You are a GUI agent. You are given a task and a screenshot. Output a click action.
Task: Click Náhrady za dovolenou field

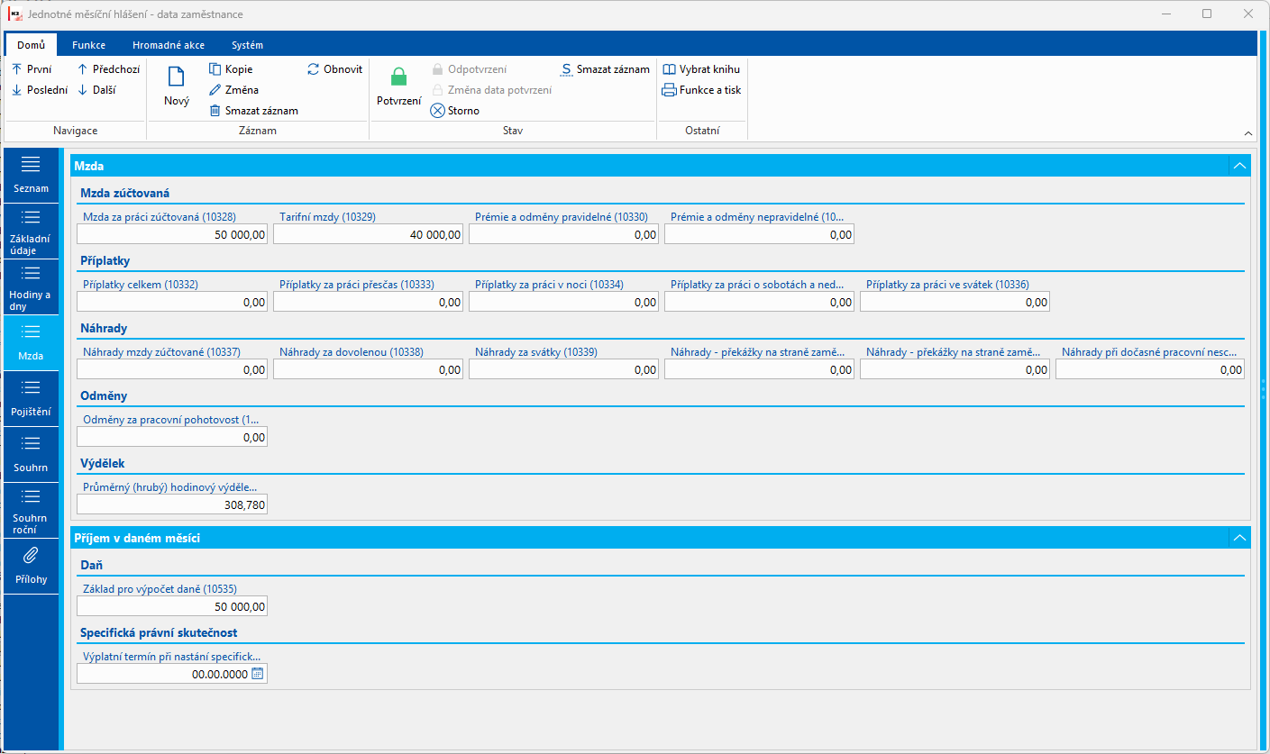368,369
